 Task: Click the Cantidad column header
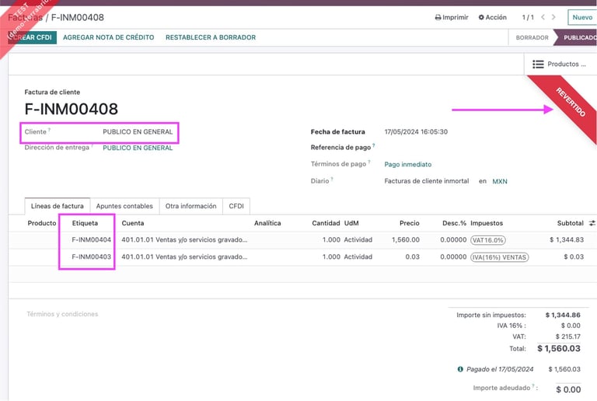pos(326,223)
